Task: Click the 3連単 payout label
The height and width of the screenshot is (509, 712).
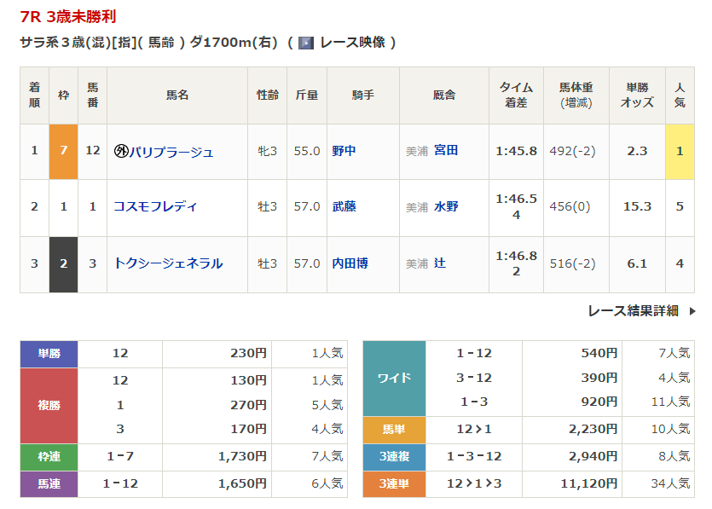Action: pyautogui.click(x=394, y=483)
